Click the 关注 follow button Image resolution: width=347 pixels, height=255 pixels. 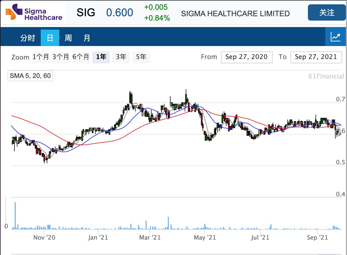327,12
